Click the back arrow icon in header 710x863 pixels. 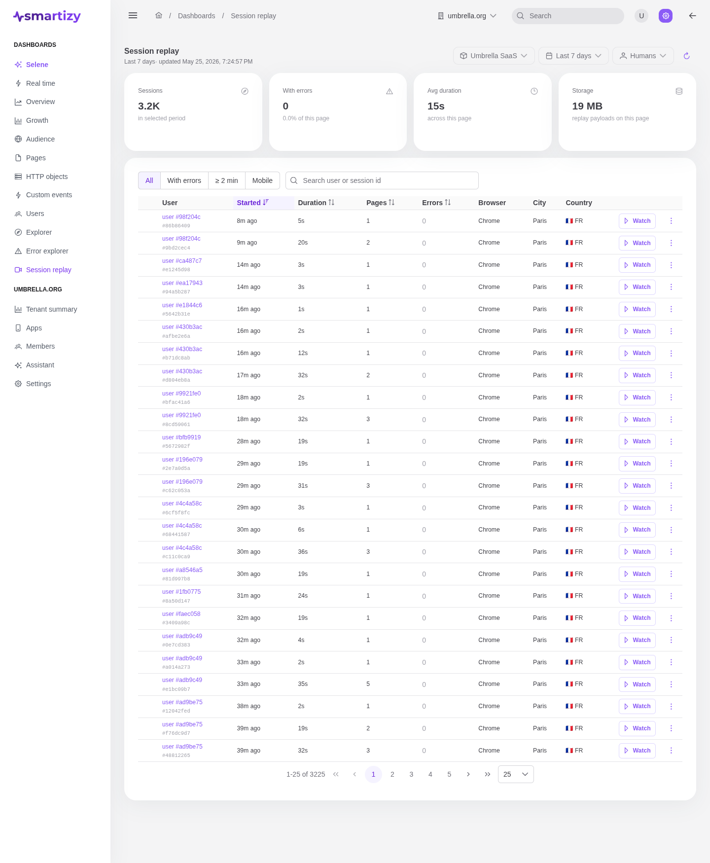click(692, 16)
